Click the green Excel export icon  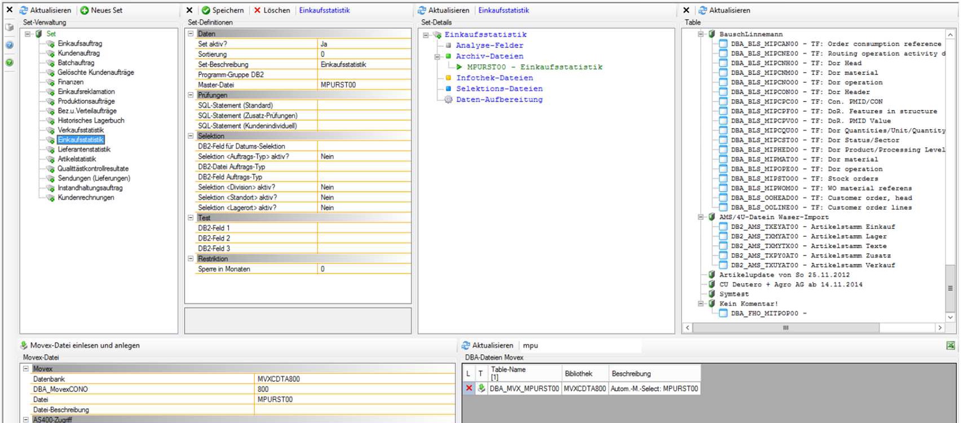pyautogui.click(x=951, y=345)
